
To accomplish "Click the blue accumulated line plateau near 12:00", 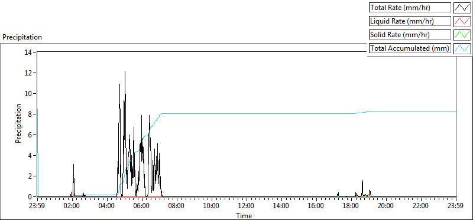I will 247,113.
